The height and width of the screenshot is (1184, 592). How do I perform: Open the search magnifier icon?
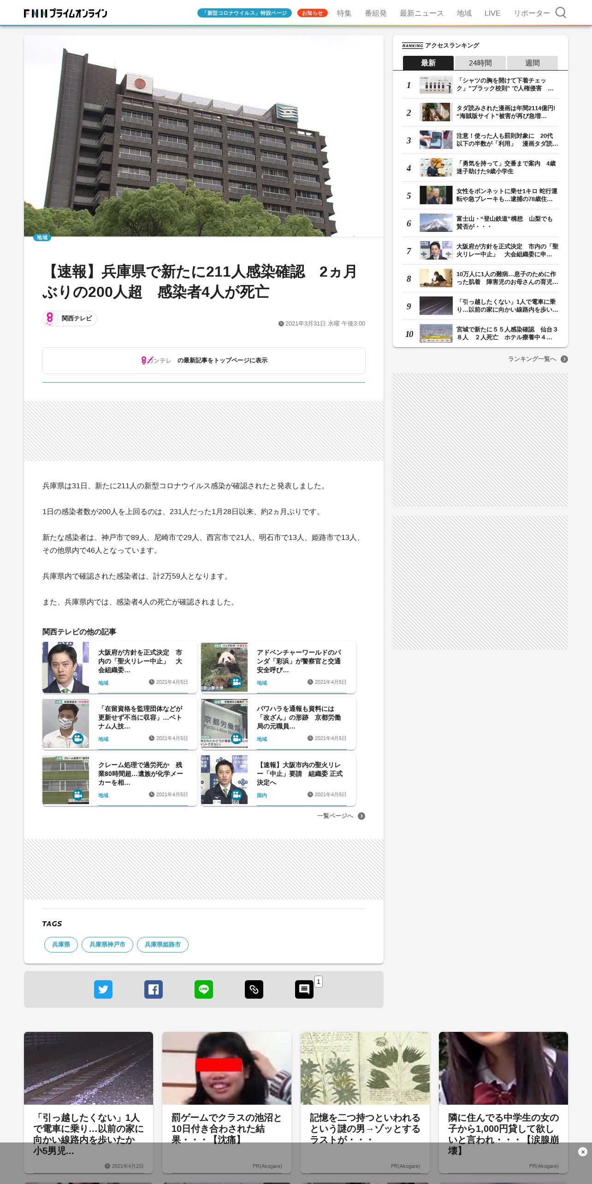coord(560,12)
